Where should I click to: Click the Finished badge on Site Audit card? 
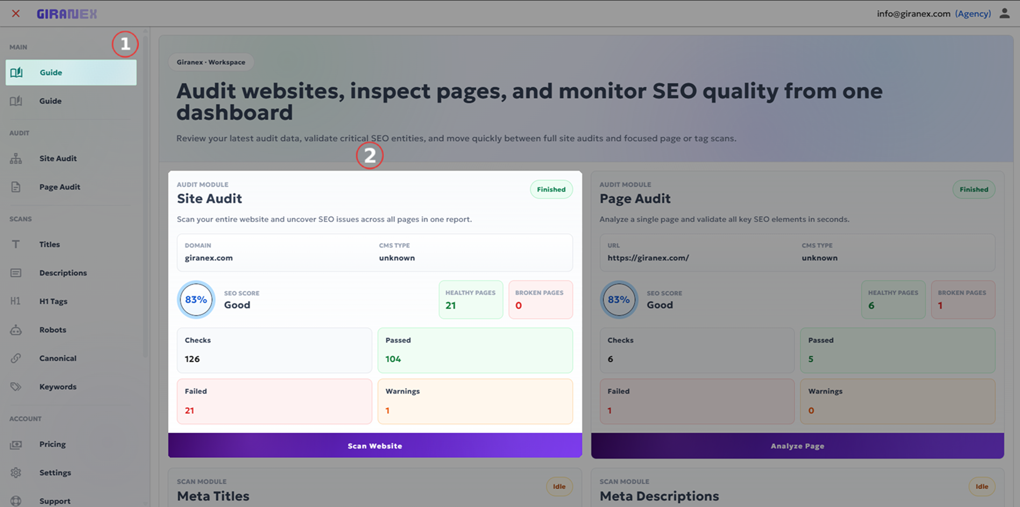pos(551,189)
